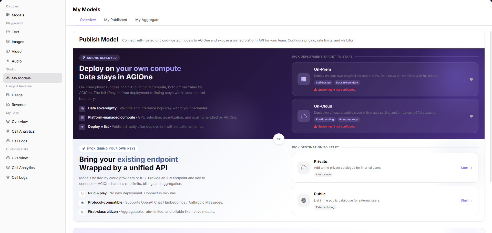Open Overview under Customer Calls in sidebar
The image size is (492, 233).
click(33, 158)
